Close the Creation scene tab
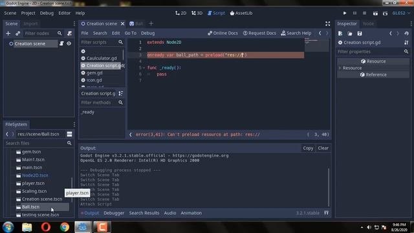This screenshot has width=414, height=233. tap(122, 23)
